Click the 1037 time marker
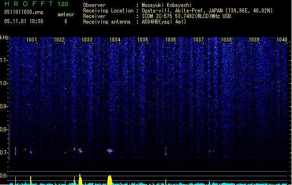Viewport: 292px width, 185px height. pos(198,40)
